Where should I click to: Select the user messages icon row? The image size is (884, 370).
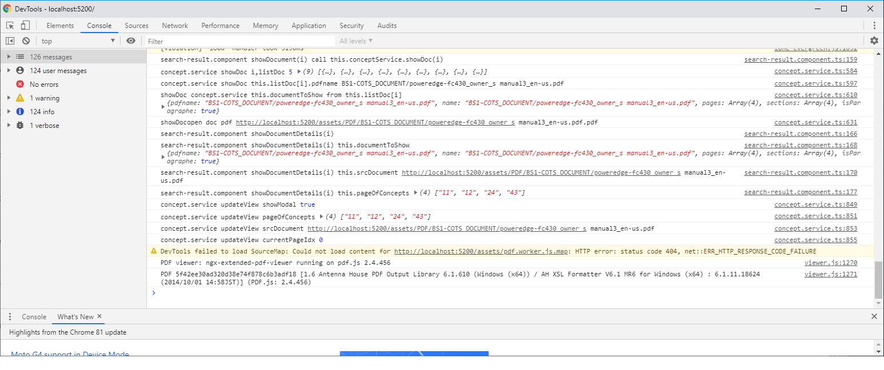(20, 71)
